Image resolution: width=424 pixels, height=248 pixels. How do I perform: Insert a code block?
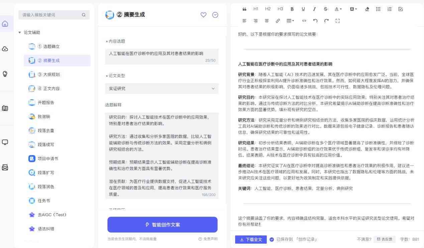tap(304, 21)
